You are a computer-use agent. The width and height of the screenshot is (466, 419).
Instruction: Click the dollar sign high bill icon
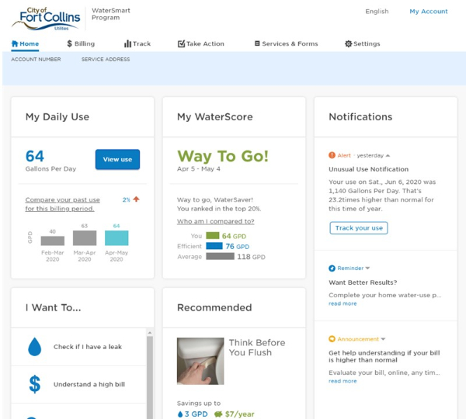[34, 384]
